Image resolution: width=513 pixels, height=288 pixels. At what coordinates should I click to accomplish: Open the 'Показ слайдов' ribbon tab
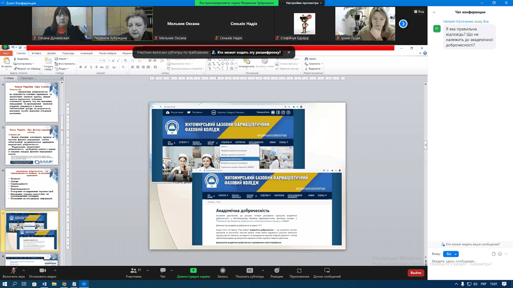coord(107,53)
